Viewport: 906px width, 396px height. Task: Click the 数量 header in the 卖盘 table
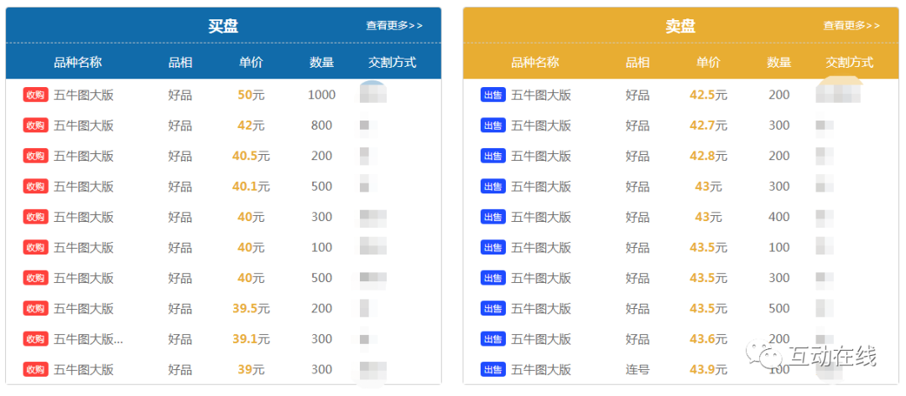click(x=778, y=62)
